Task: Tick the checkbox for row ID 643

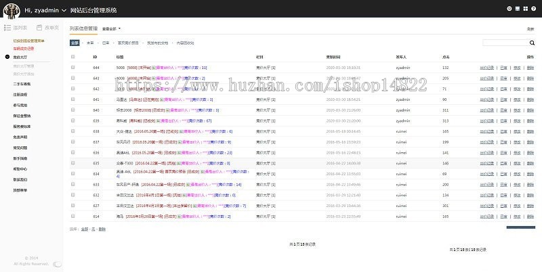Action: pyautogui.click(x=72, y=78)
